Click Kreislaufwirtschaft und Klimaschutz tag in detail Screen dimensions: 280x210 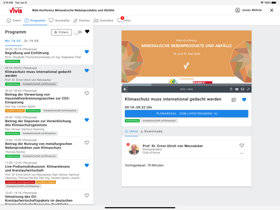pyautogui.click(x=159, y=121)
